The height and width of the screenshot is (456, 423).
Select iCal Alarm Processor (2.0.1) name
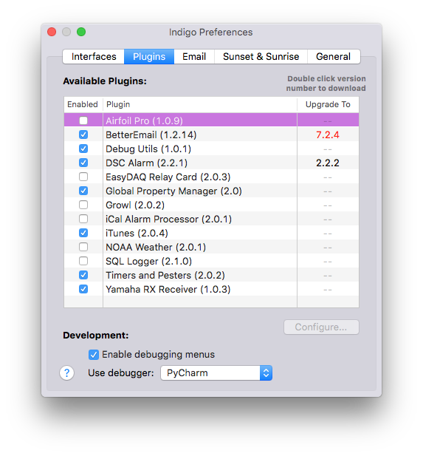click(168, 219)
